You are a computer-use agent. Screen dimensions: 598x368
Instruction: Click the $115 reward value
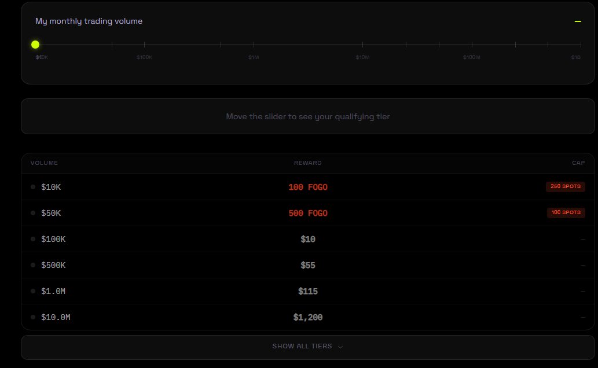308,291
